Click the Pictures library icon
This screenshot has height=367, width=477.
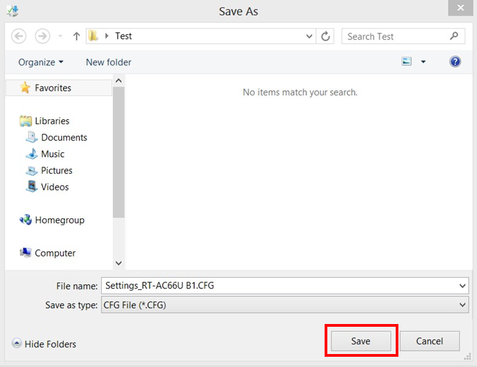point(31,171)
